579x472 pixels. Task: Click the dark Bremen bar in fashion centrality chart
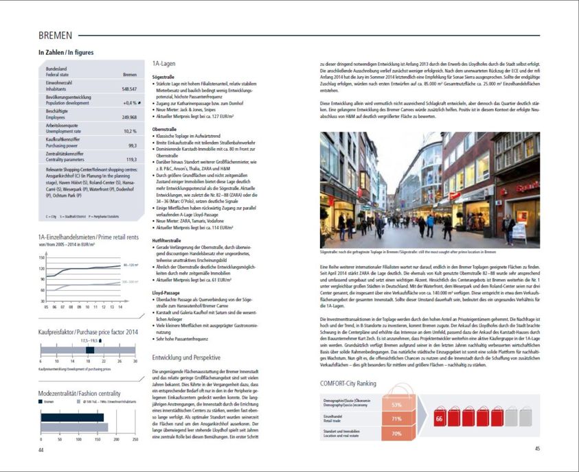(x=72, y=417)
